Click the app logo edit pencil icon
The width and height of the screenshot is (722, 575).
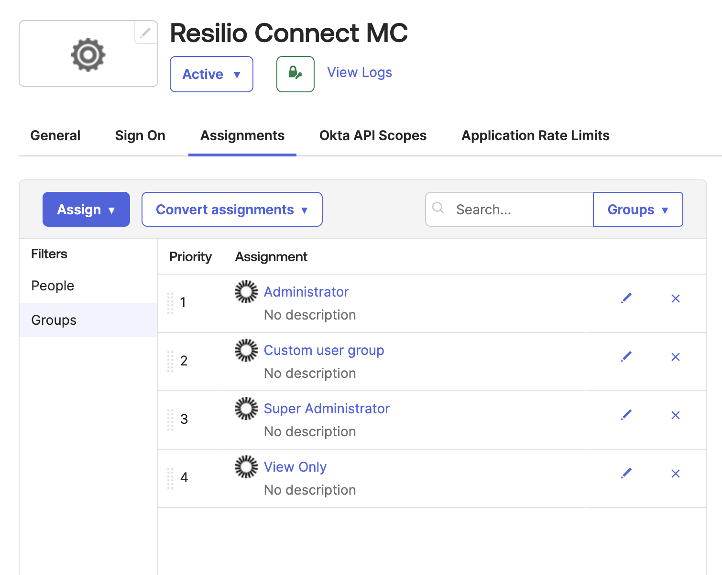click(x=145, y=33)
